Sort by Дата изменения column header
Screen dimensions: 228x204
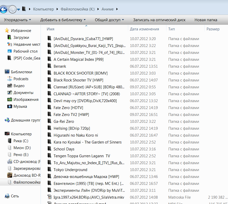(x=145, y=29)
